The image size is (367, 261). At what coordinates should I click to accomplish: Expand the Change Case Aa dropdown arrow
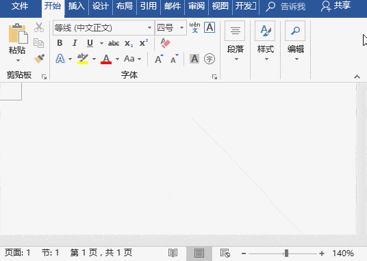(140, 59)
